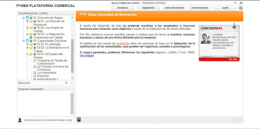The image size is (260, 129).
Task: Click the power logout icon
Action: (x=241, y=8)
